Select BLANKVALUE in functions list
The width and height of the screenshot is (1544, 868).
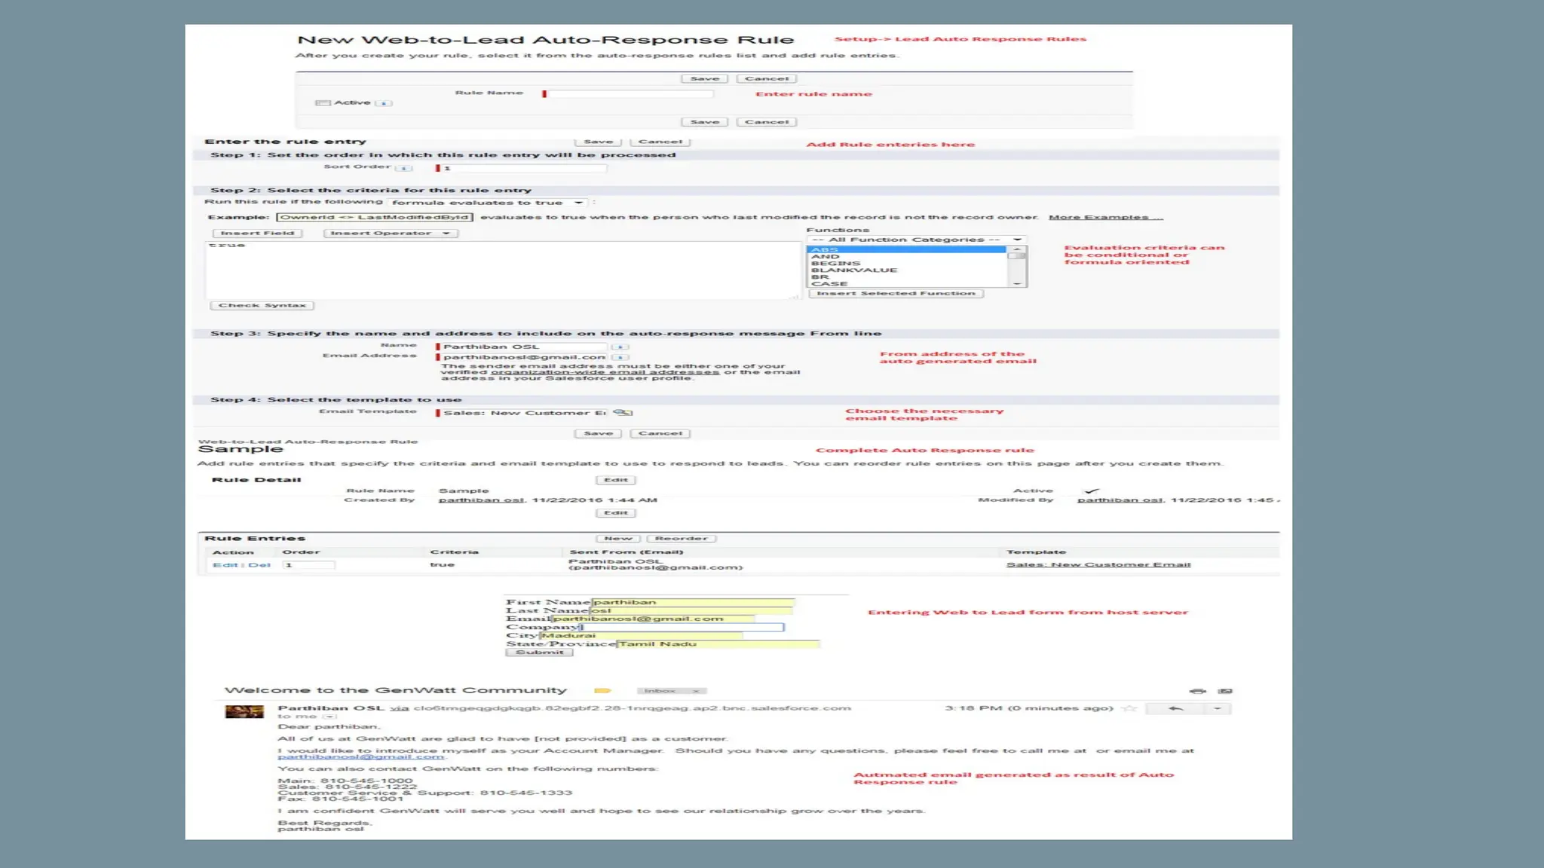coord(853,270)
